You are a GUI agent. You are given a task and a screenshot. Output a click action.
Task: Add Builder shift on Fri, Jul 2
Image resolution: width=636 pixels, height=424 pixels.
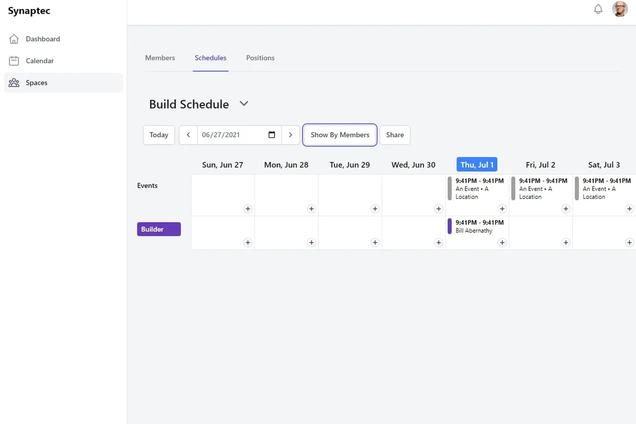click(x=566, y=243)
